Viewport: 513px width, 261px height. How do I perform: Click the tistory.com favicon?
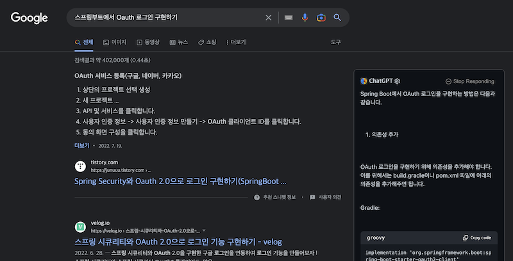tap(80, 166)
